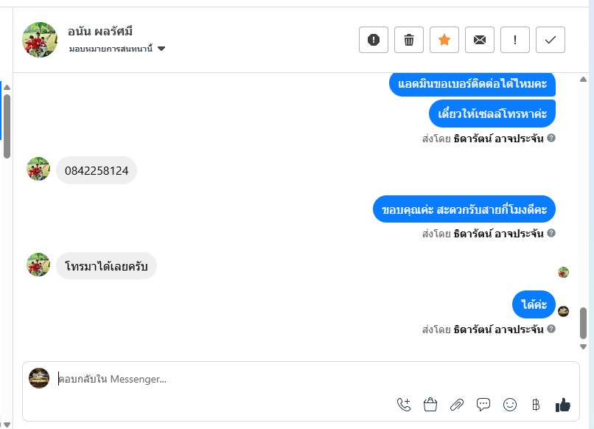Viewport: 594px width, 429px height.
Task: Expand the assign conversation dropdown
Action: [x=161, y=49]
